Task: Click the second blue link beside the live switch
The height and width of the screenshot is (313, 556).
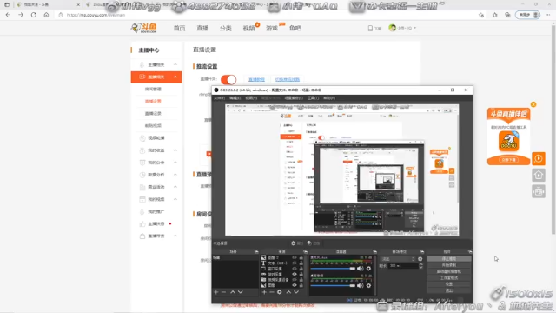Action: click(288, 79)
